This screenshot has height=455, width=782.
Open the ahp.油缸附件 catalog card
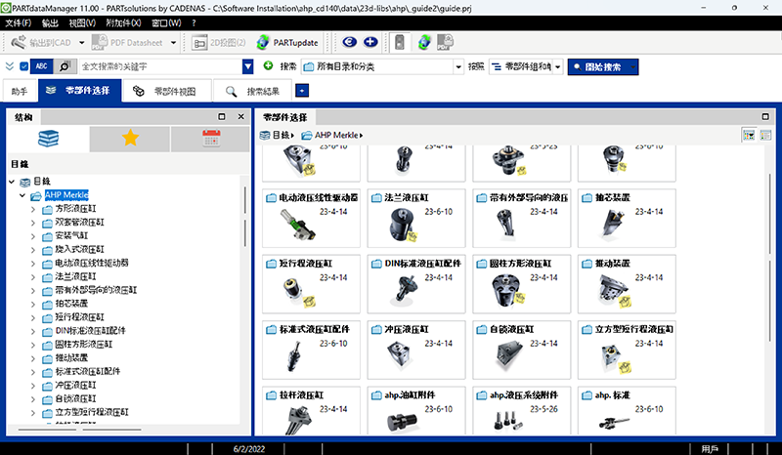coord(416,411)
